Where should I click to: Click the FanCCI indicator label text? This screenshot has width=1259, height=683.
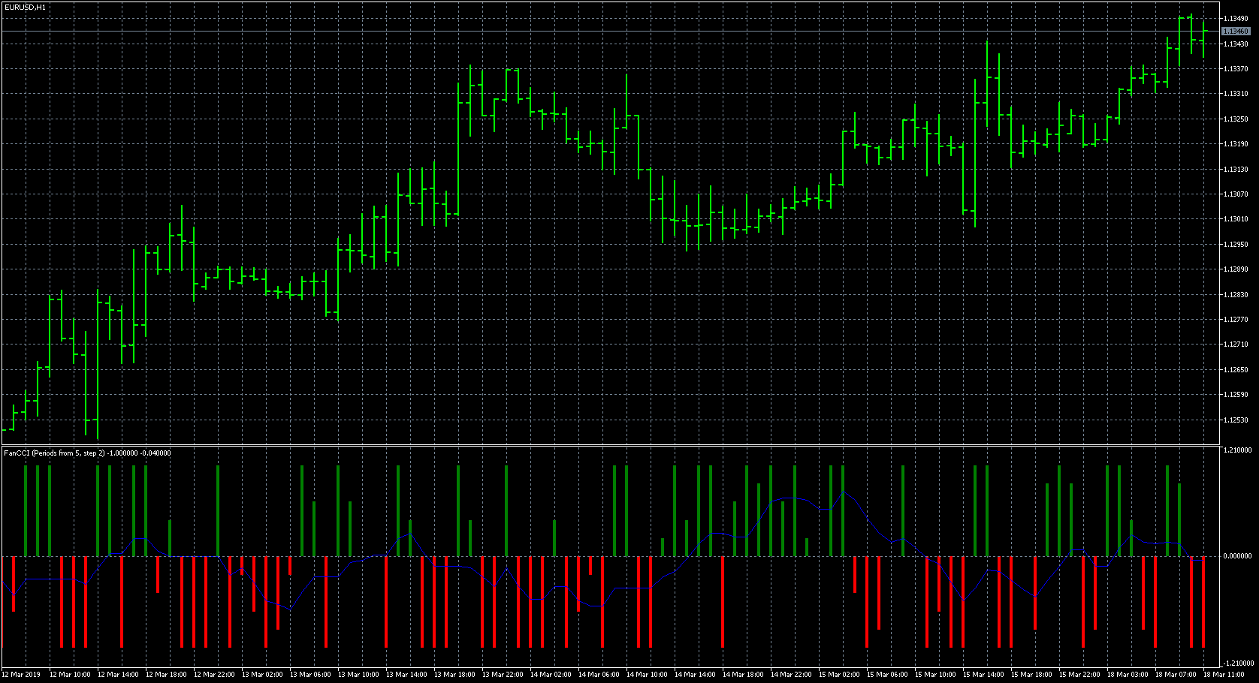click(87, 453)
